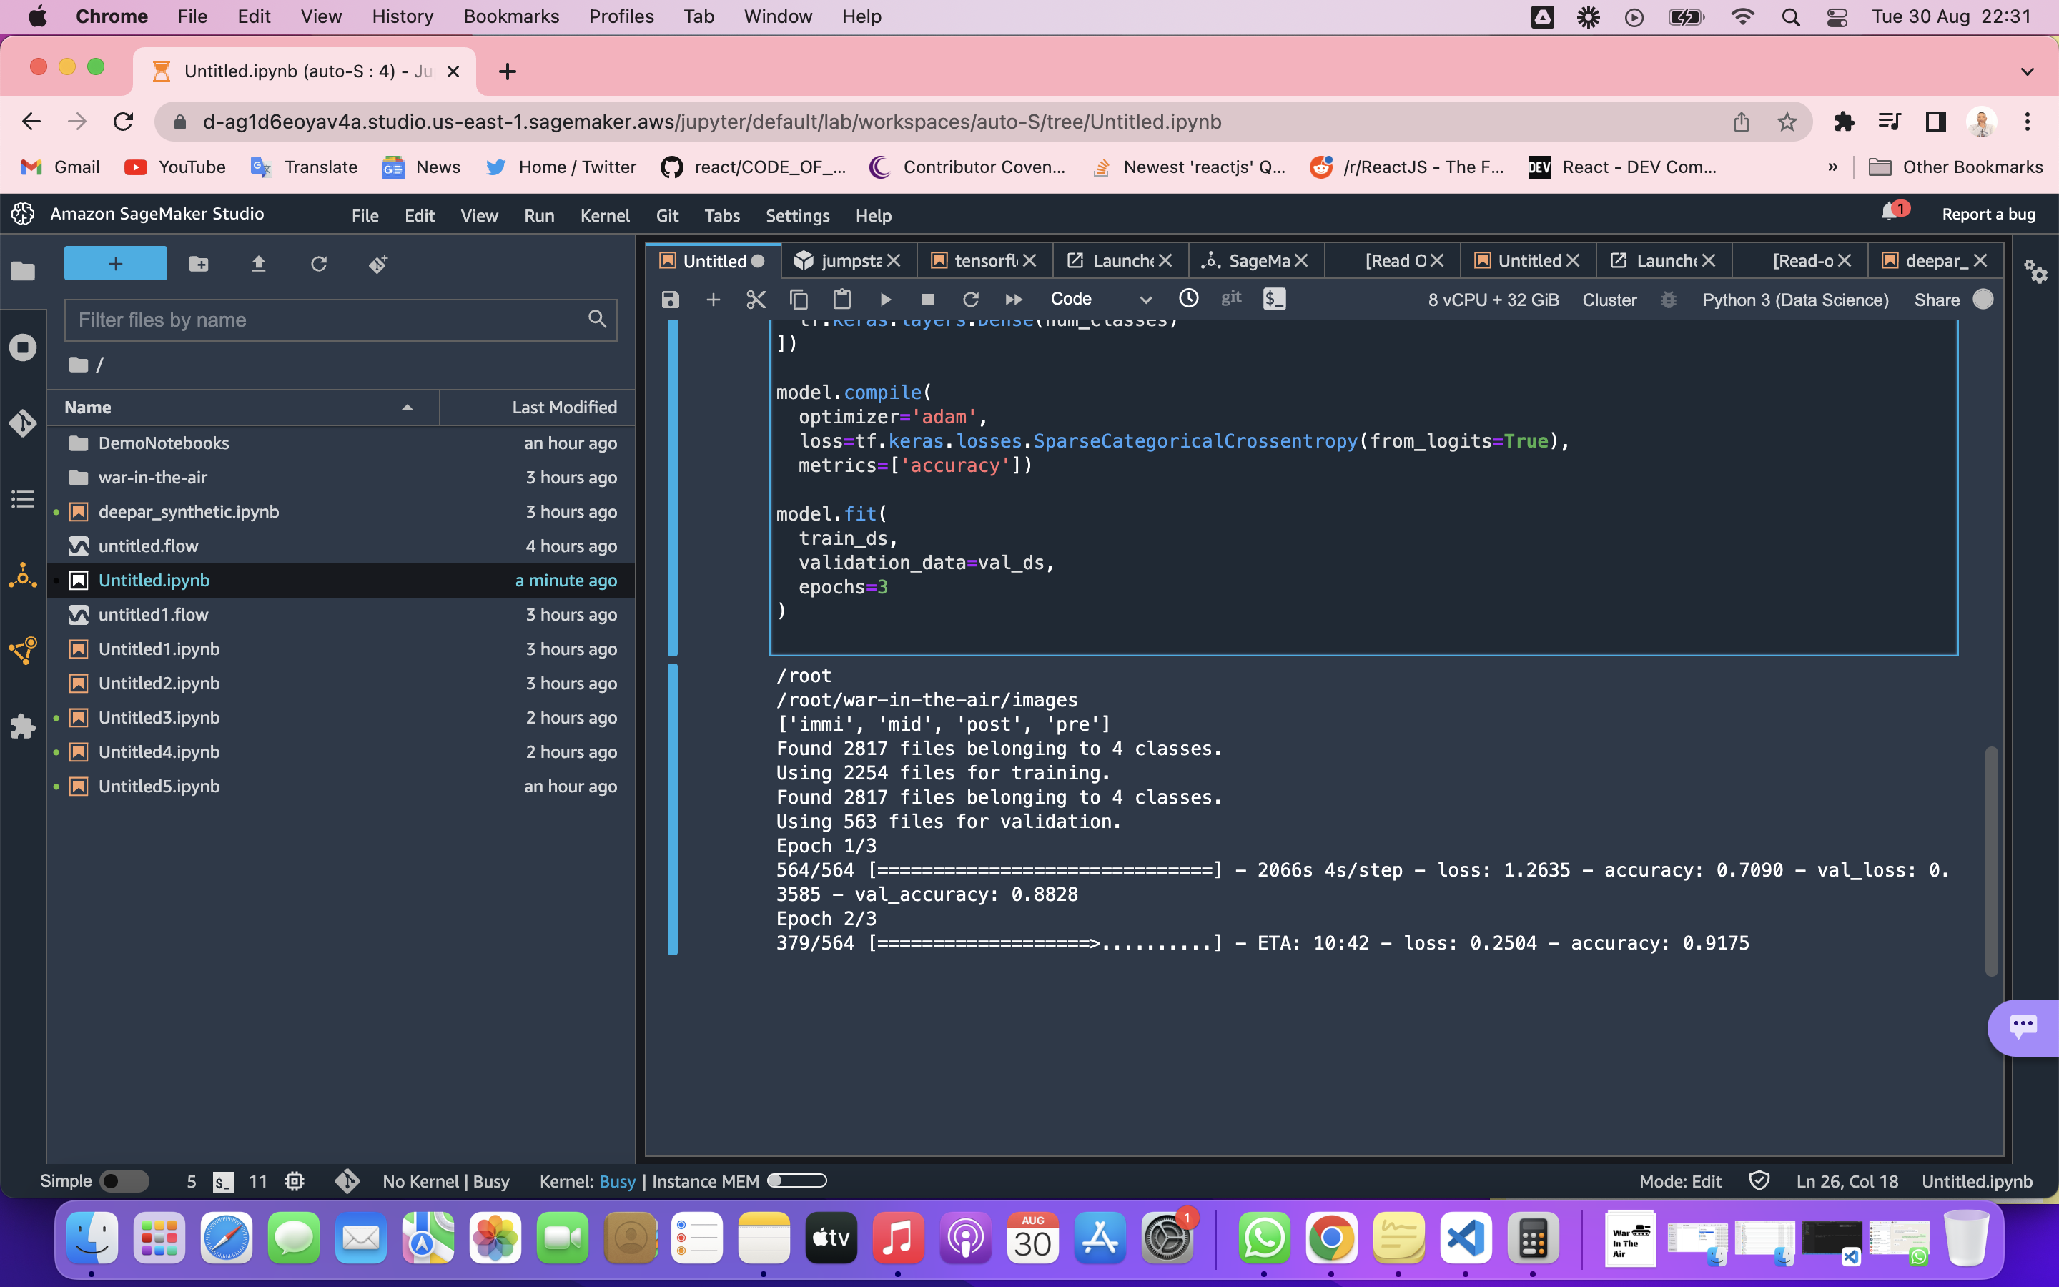Launch terminal from notebook toolbar icon
The height and width of the screenshot is (1287, 2059).
pos(1274,299)
